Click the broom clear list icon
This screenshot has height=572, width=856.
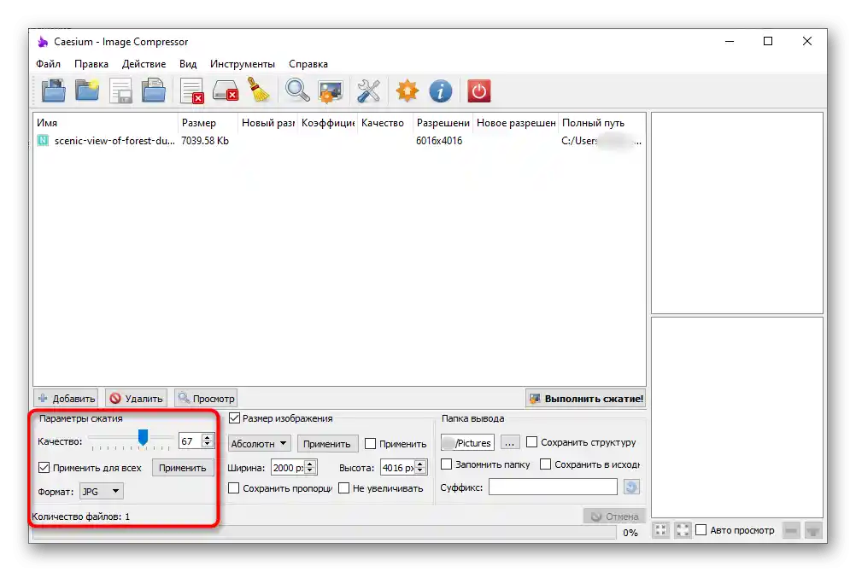click(x=259, y=90)
